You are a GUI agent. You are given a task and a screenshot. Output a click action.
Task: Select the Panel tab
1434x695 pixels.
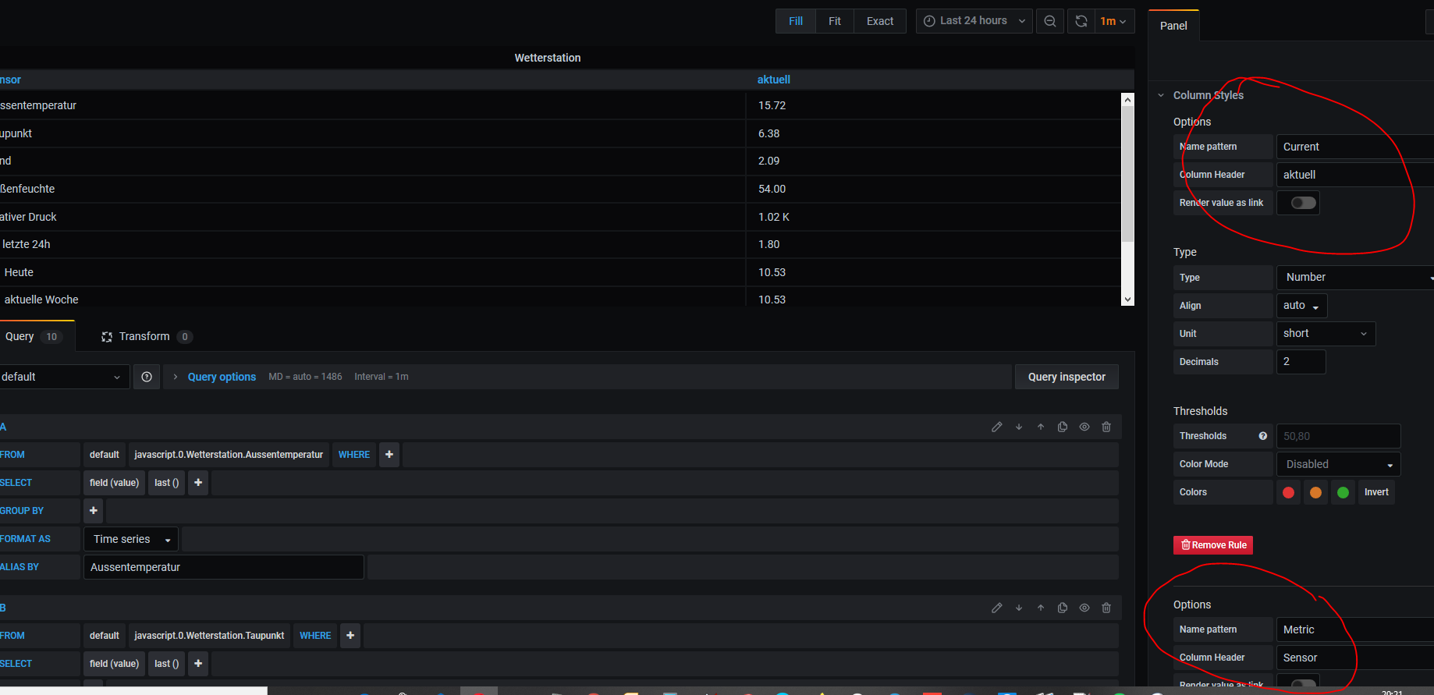[1173, 26]
